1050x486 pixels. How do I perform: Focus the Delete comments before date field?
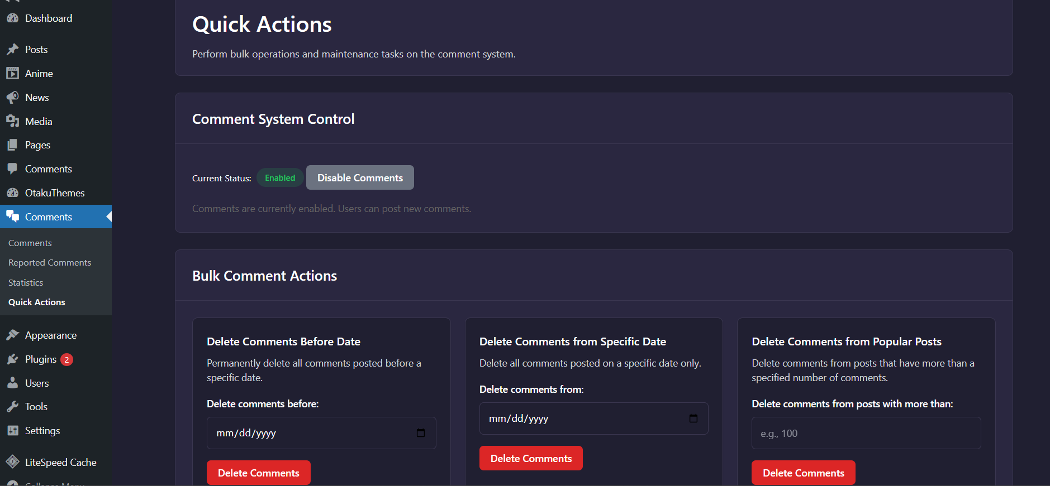[321, 433]
